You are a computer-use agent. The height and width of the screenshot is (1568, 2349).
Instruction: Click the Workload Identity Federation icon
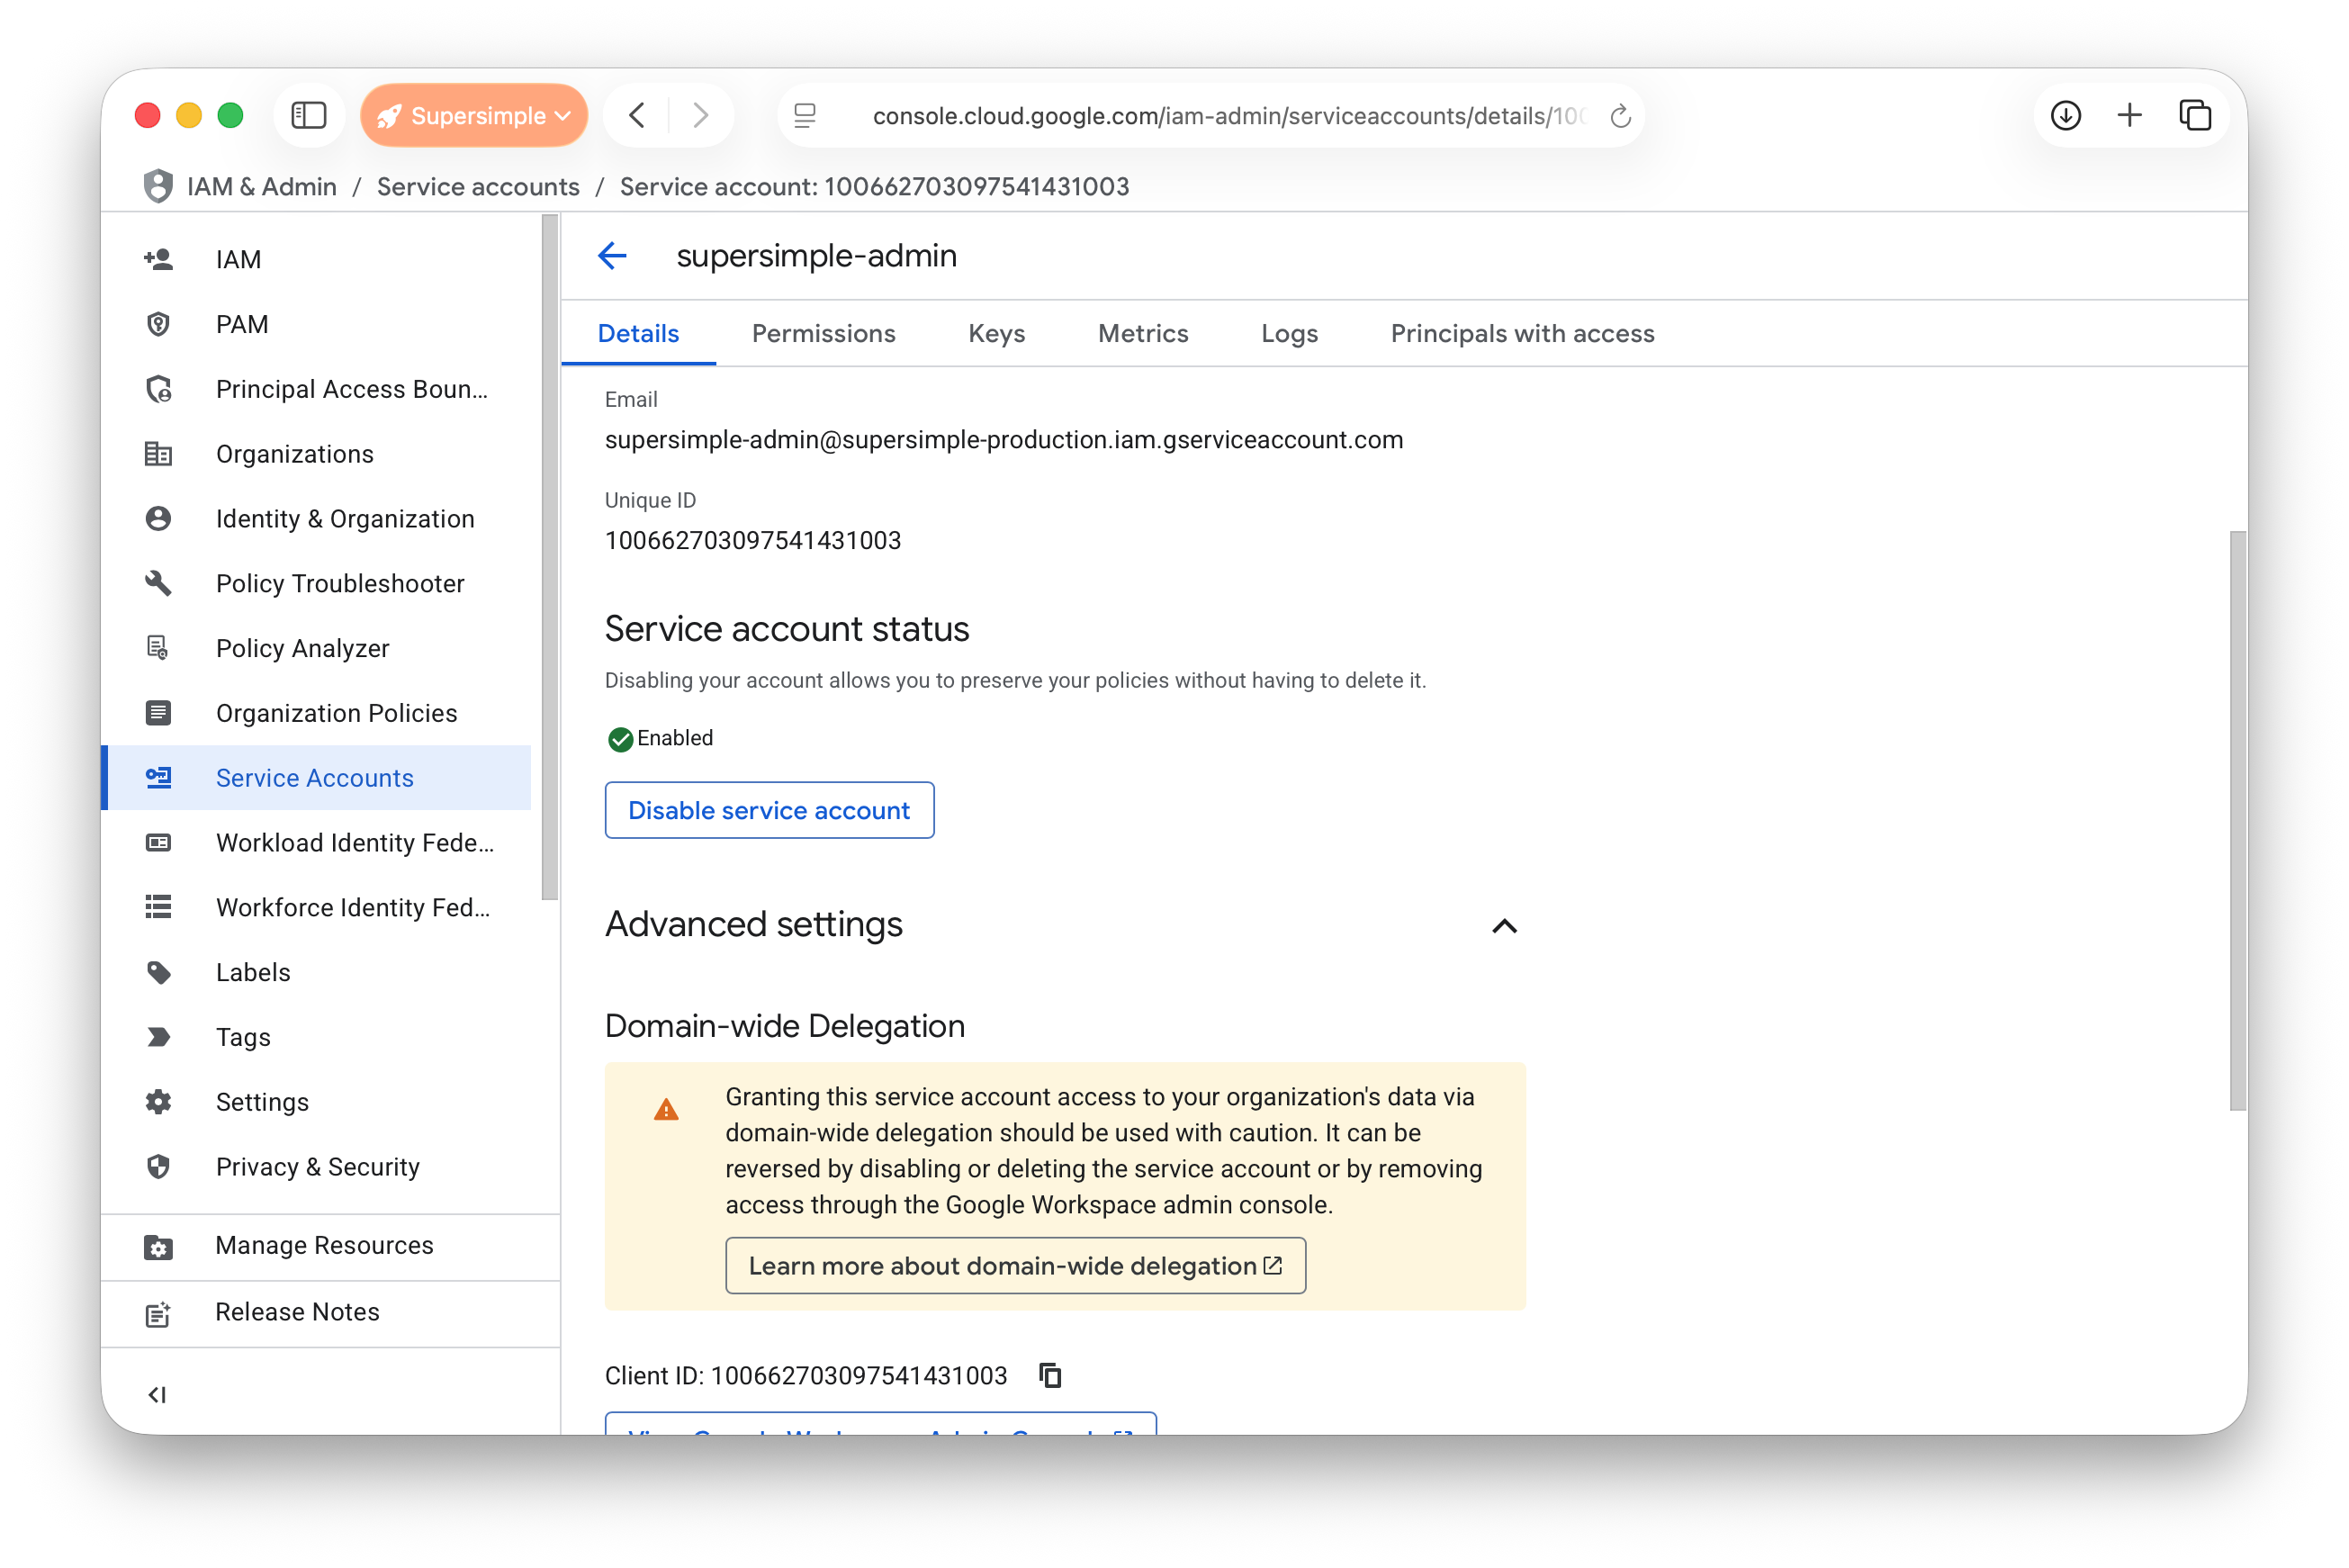(157, 843)
